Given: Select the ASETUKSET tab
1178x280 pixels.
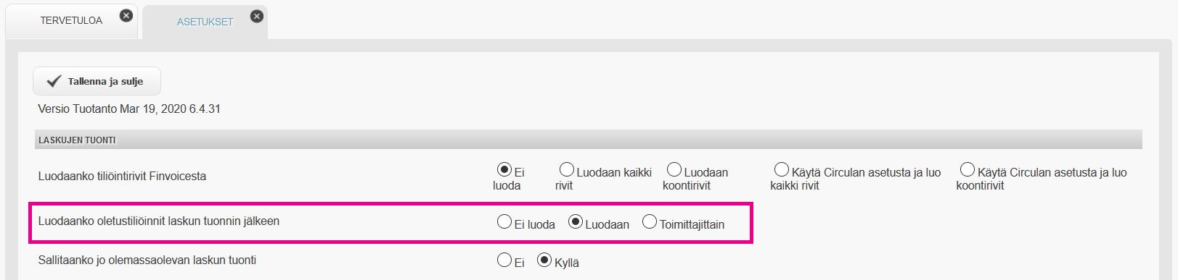Looking at the screenshot, I should click(x=205, y=22).
